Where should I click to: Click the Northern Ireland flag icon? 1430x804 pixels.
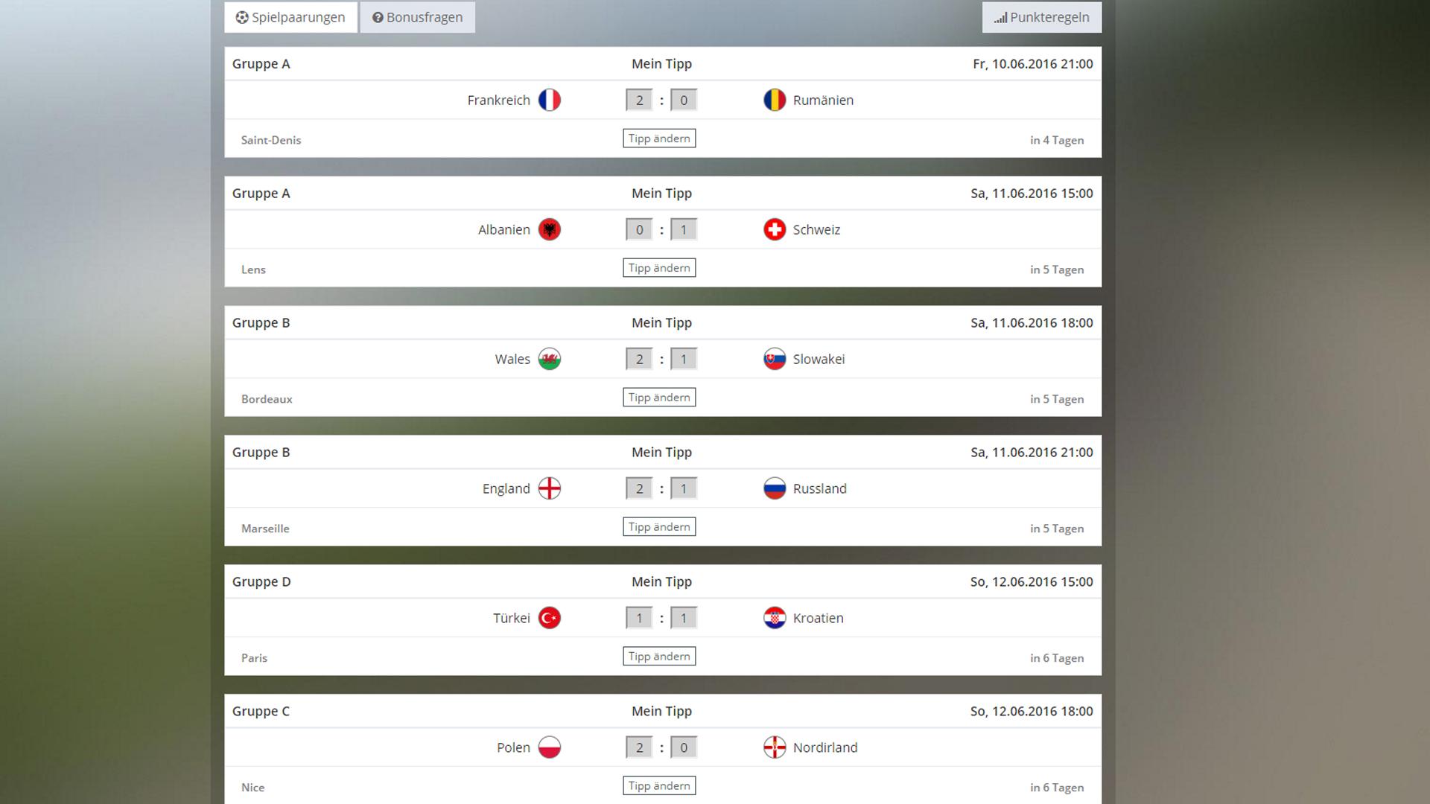pos(775,747)
